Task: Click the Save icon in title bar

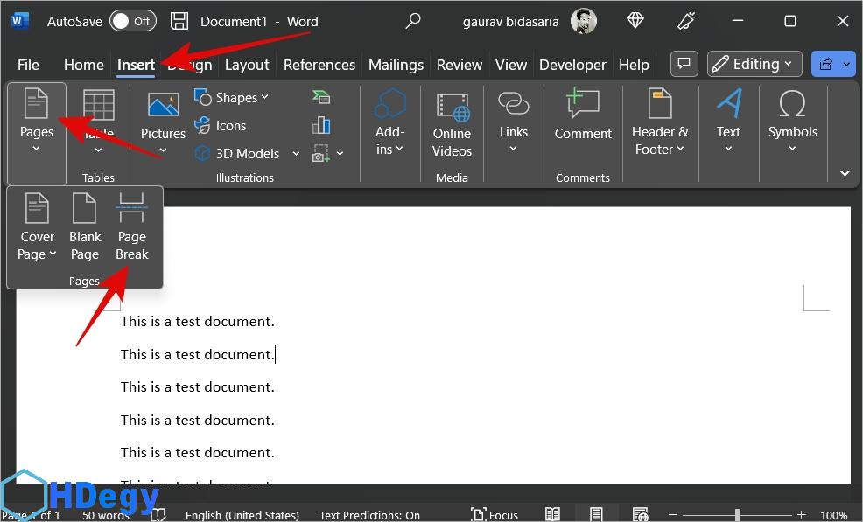Action: tap(179, 21)
